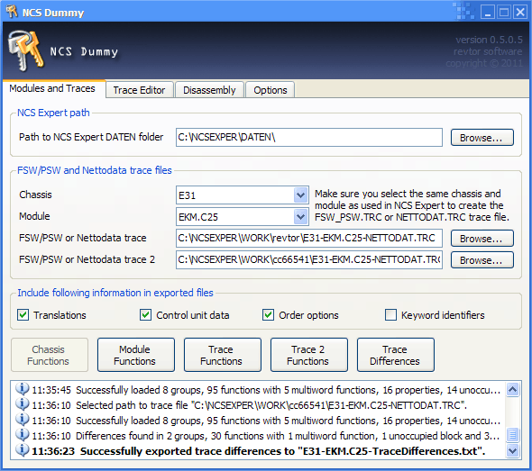This screenshot has width=532, height=471.
Task: Click the log scrollbar up arrow
Action: pos(513,390)
